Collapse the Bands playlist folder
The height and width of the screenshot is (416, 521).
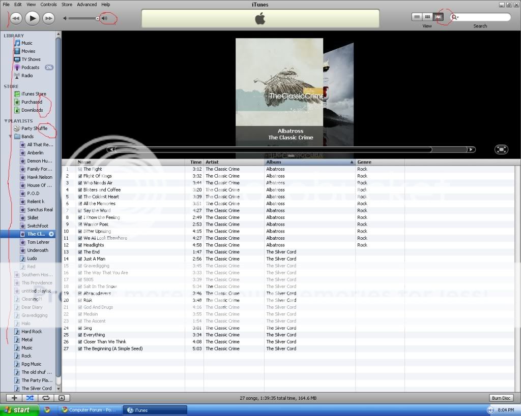pos(11,137)
